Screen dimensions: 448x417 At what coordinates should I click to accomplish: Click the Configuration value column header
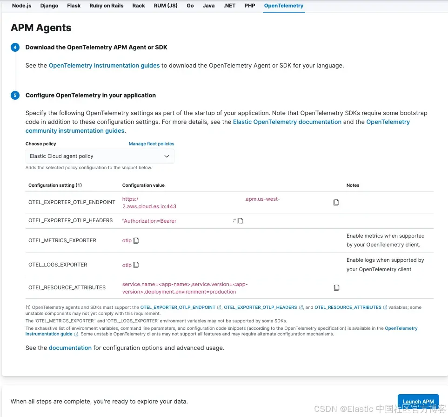pos(143,185)
